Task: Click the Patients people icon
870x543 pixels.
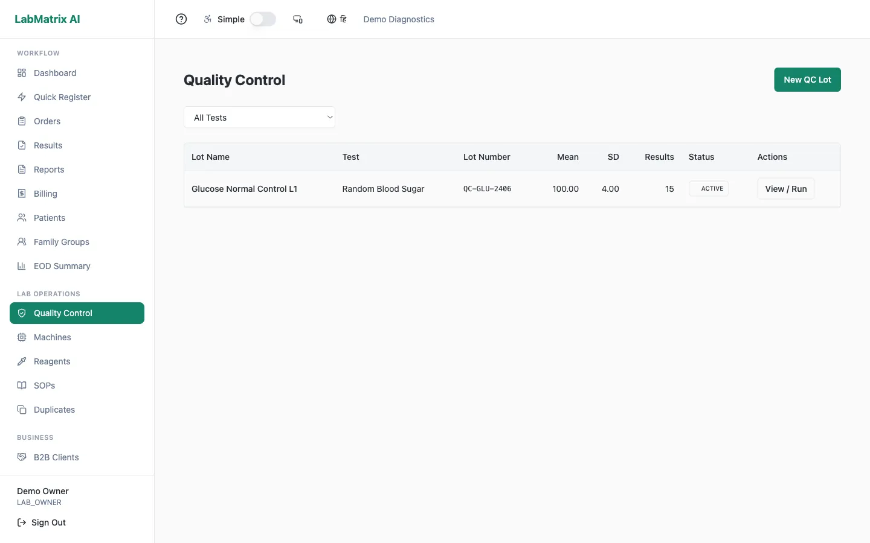Action: 22,218
